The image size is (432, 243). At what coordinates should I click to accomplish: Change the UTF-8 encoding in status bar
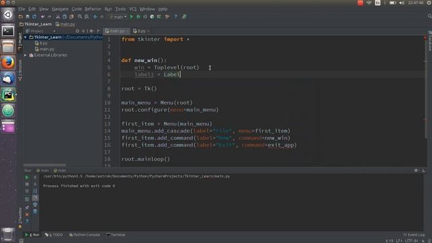[x=412, y=241]
